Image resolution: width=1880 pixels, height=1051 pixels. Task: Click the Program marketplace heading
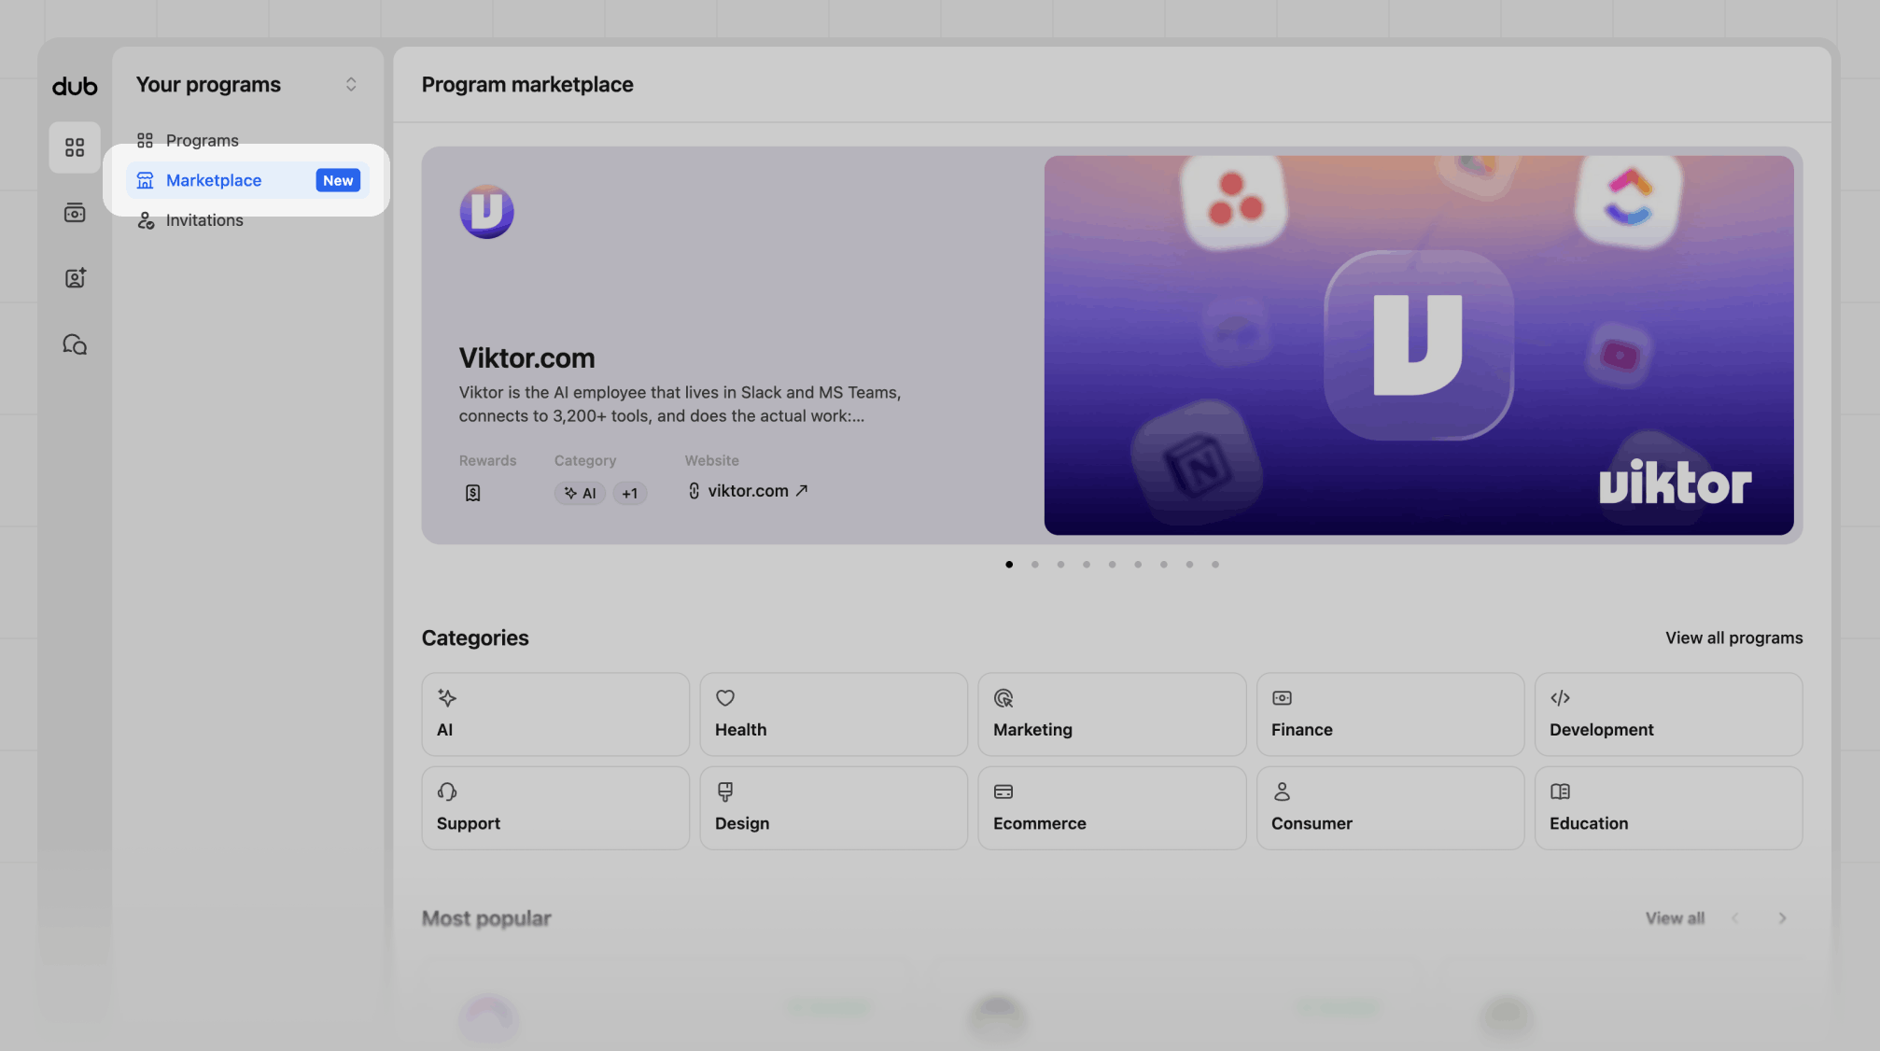click(527, 85)
